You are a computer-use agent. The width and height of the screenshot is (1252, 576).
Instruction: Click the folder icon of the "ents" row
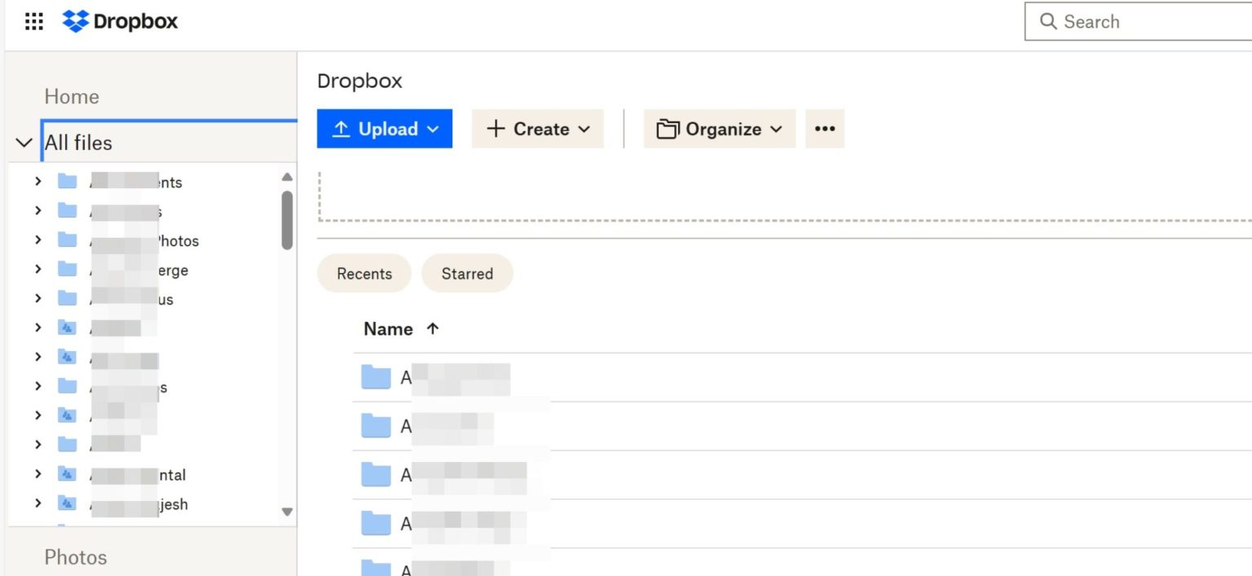click(x=67, y=182)
